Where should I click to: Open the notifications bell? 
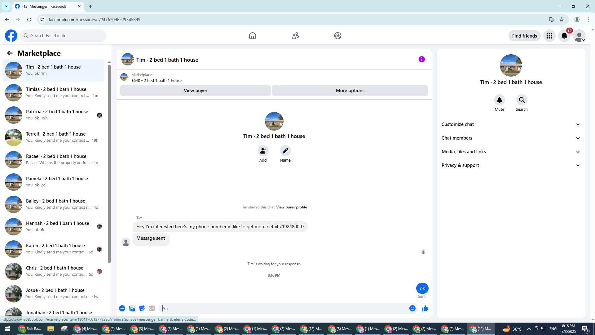point(564,36)
